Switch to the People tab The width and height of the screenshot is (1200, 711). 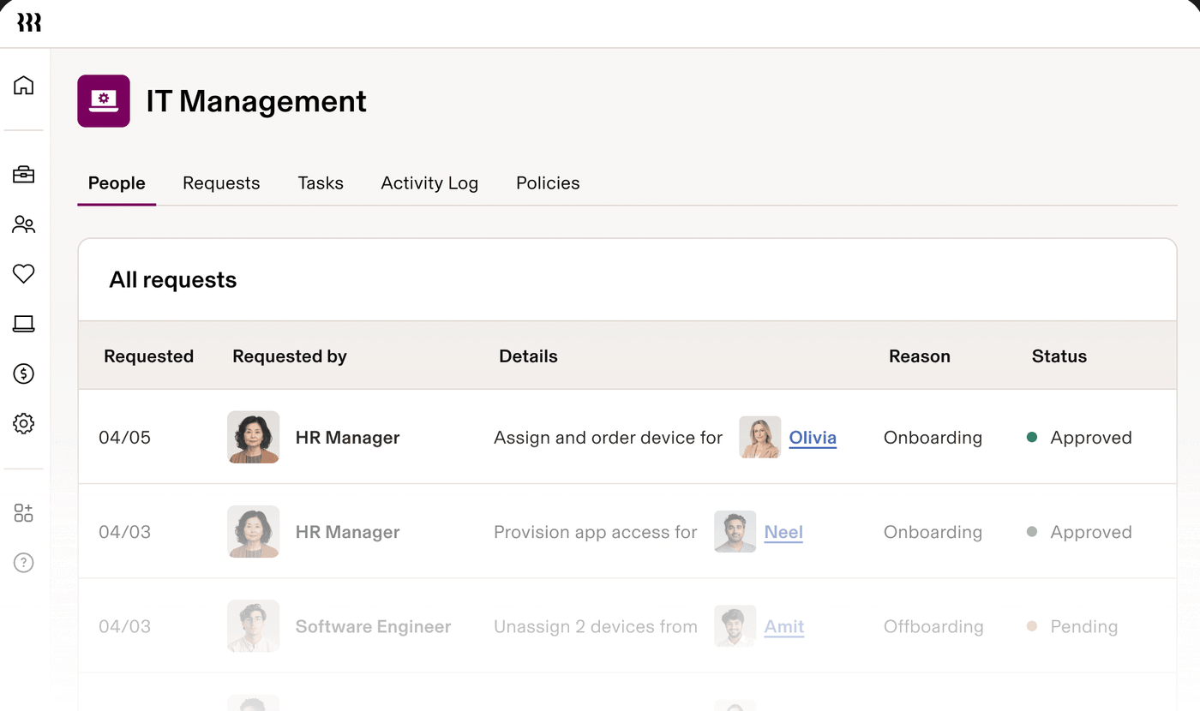click(117, 183)
